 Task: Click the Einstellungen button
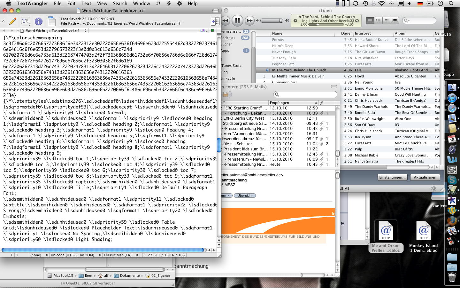(392, 177)
